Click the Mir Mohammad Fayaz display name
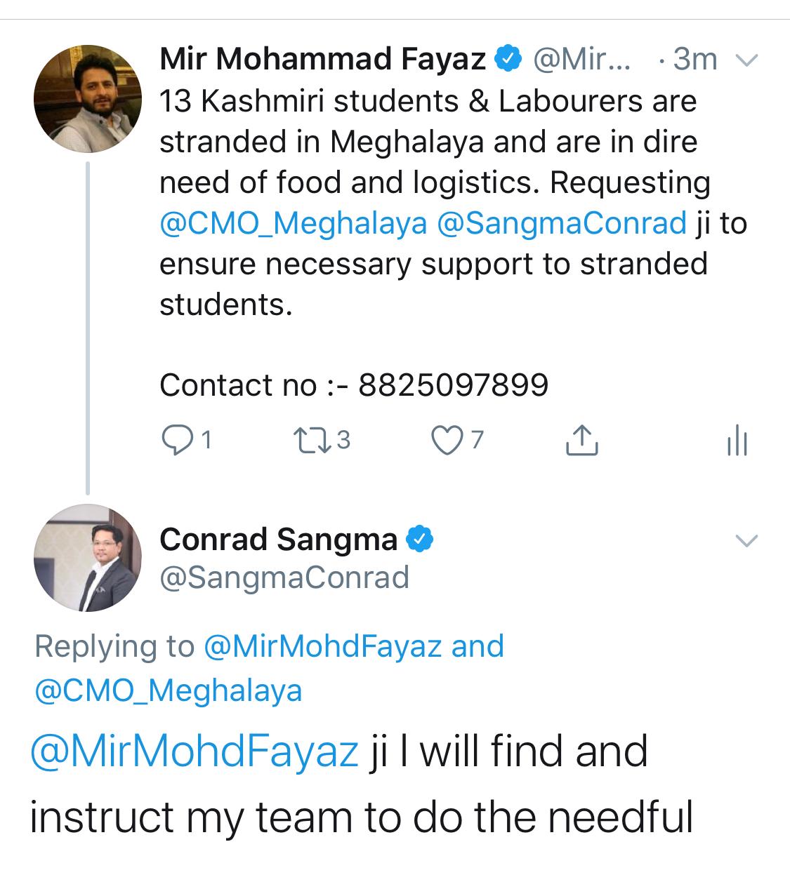790x882 pixels. (x=322, y=60)
